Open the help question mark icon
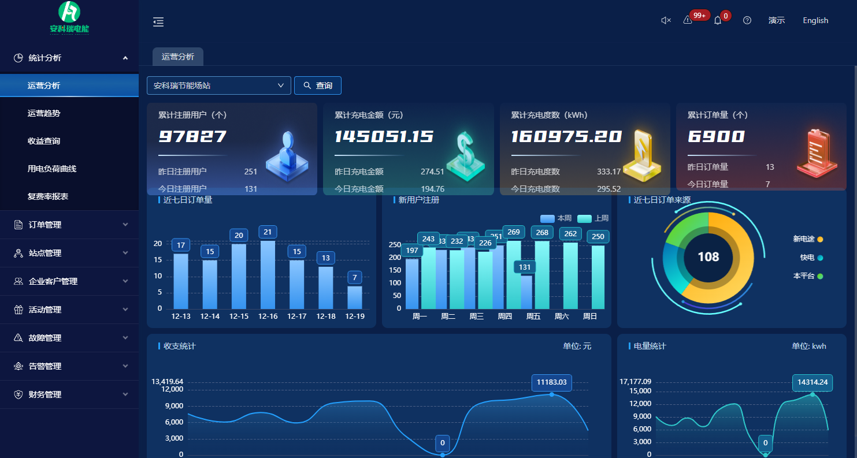The width and height of the screenshot is (857, 458). tap(747, 20)
